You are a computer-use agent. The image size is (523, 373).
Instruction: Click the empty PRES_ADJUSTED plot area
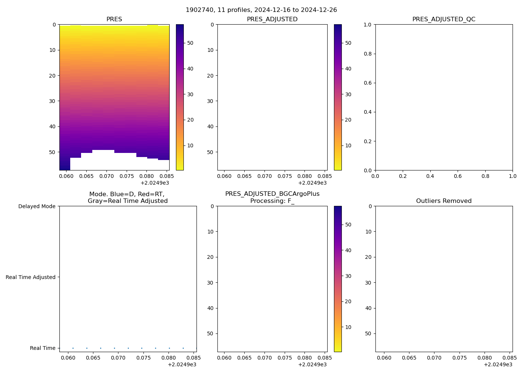(272, 97)
